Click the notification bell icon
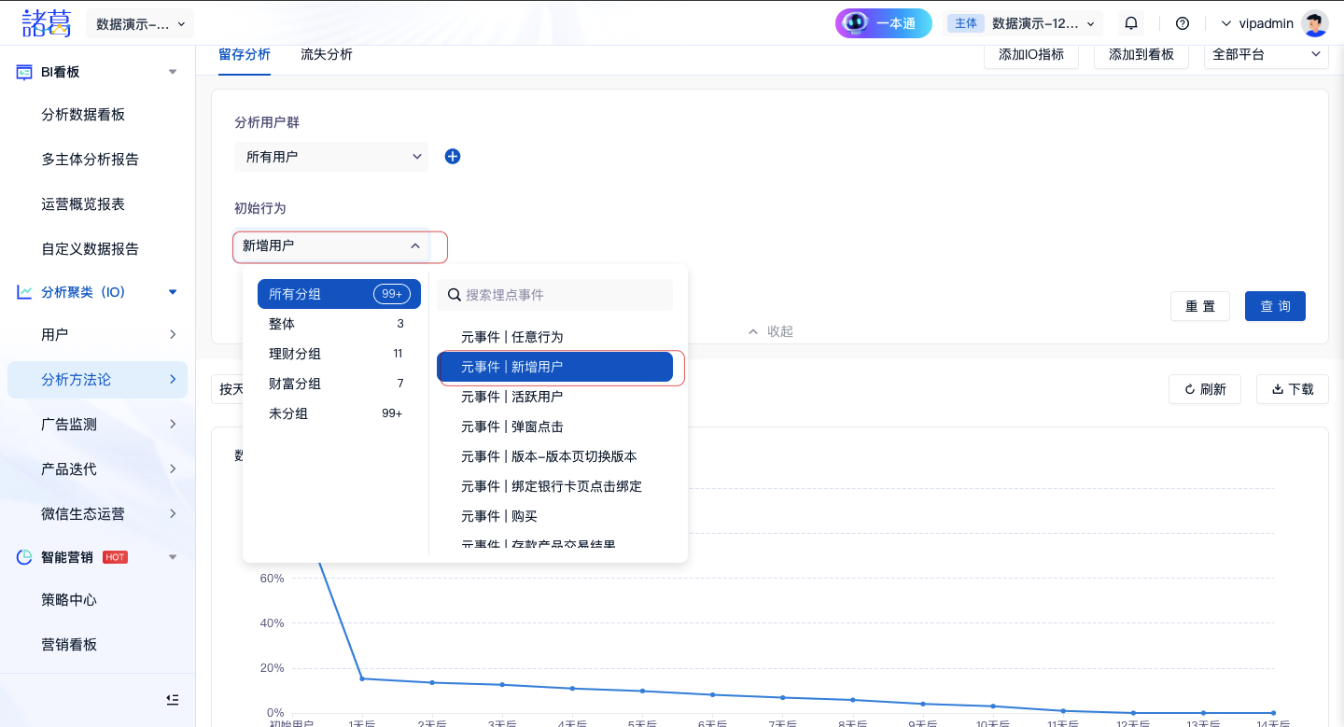This screenshot has width=1344, height=727. 1131,23
